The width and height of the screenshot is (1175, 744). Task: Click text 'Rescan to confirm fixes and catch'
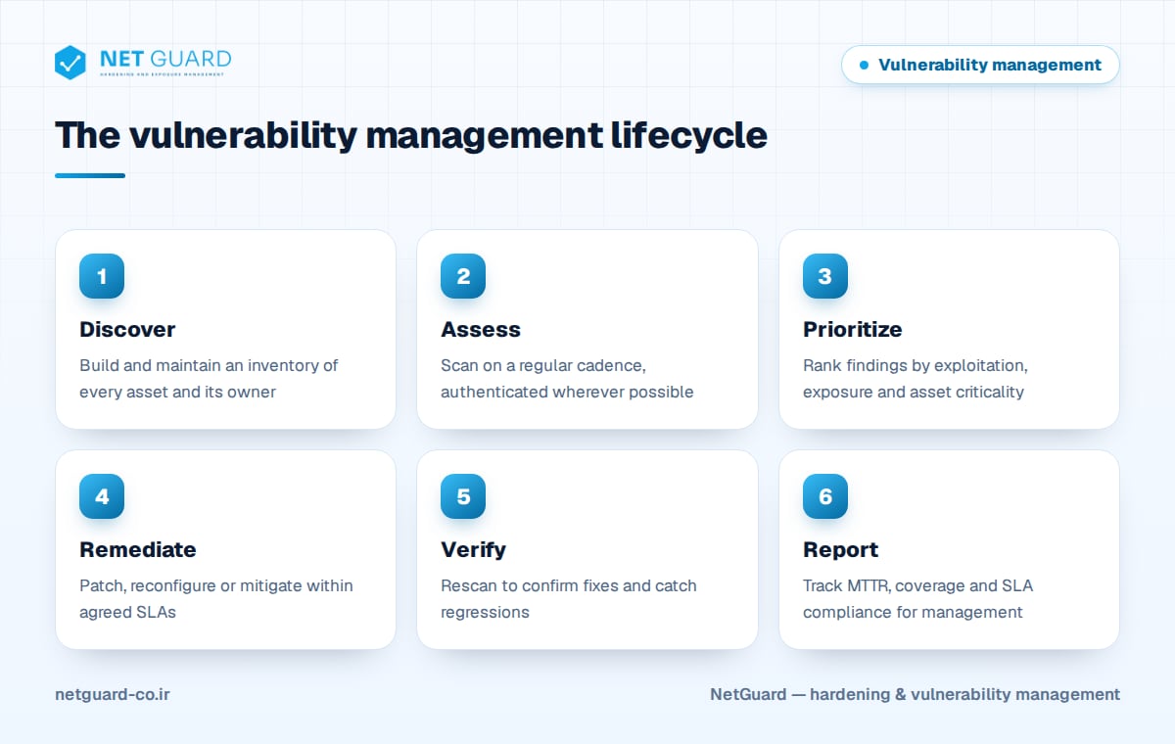click(569, 585)
